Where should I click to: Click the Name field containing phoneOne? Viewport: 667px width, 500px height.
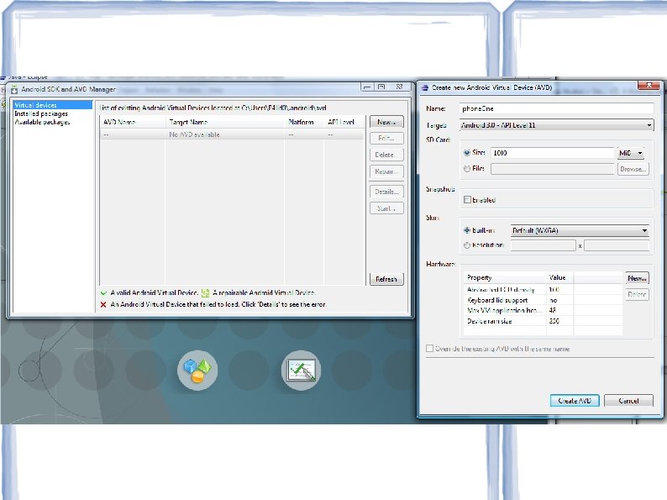tap(556, 109)
